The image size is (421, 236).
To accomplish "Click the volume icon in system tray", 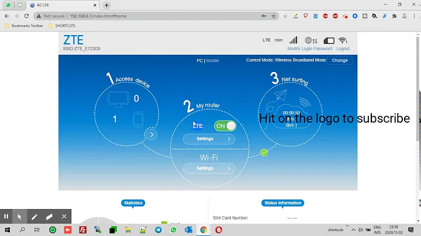I will [x=361, y=230].
